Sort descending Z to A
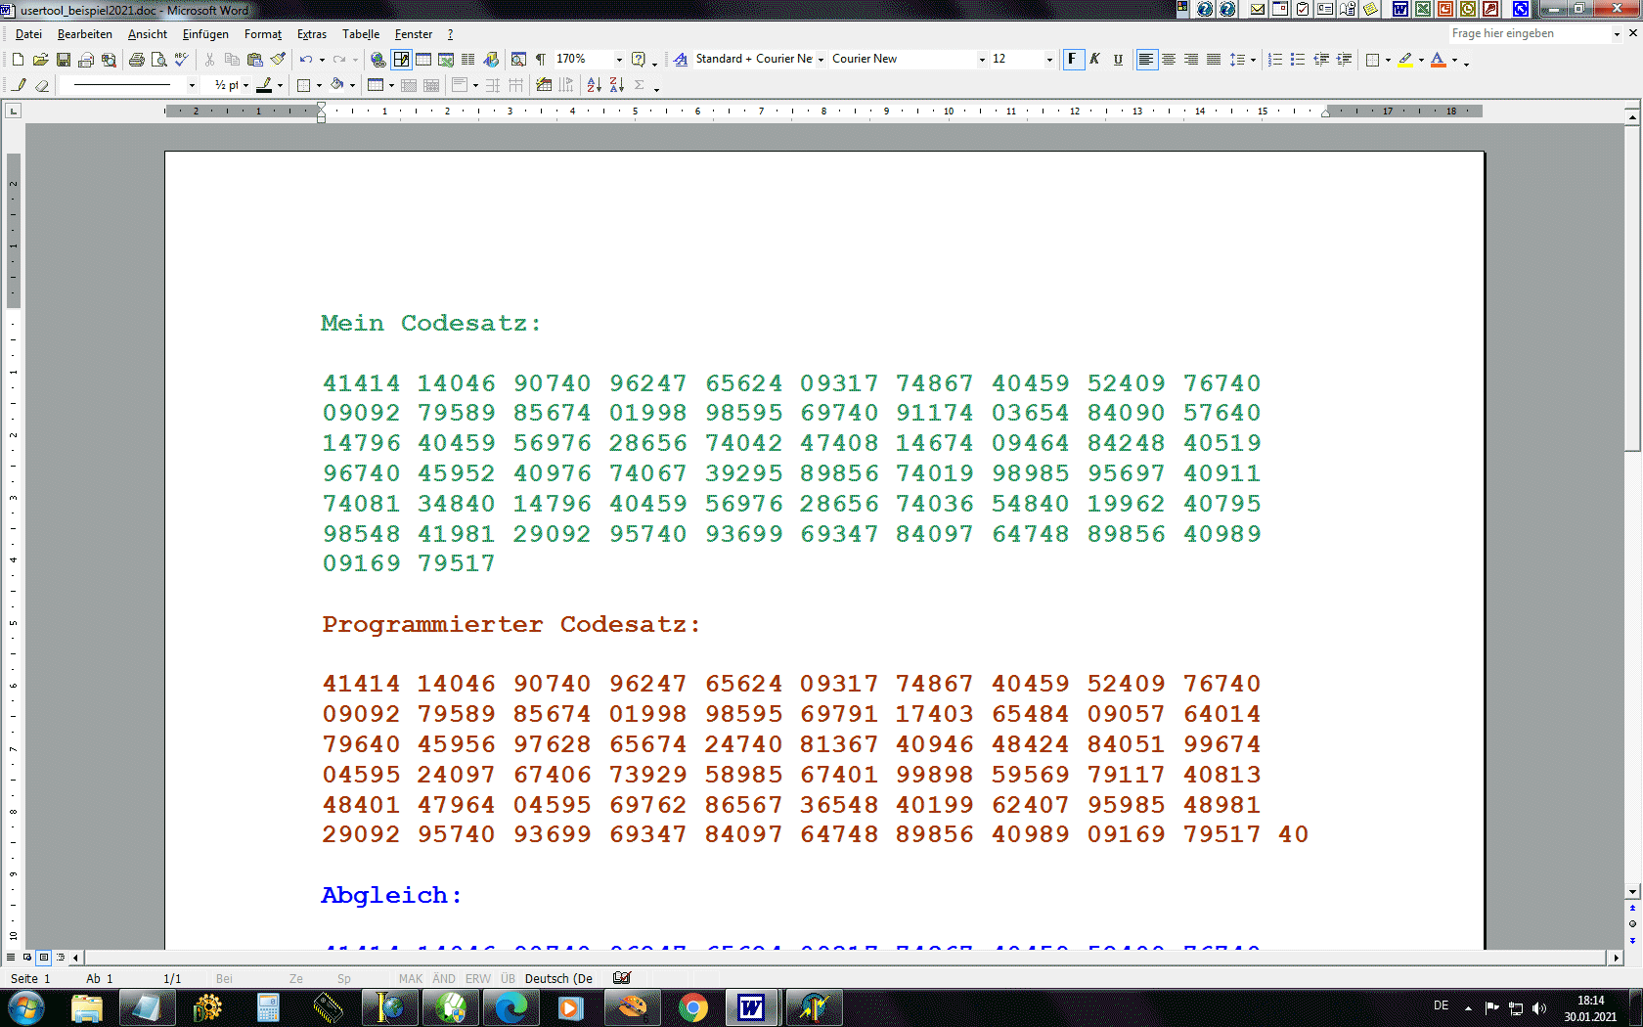1643x1027 pixels. pyautogui.click(x=616, y=85)
